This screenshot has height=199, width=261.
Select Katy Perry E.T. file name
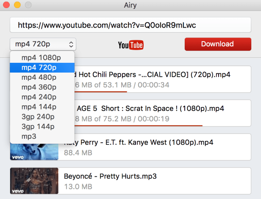coord(139,142)
